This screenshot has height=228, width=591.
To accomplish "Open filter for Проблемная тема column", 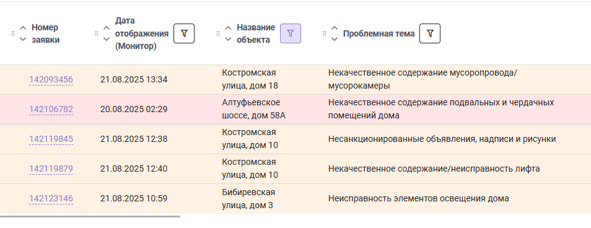I will click(430, 33).
